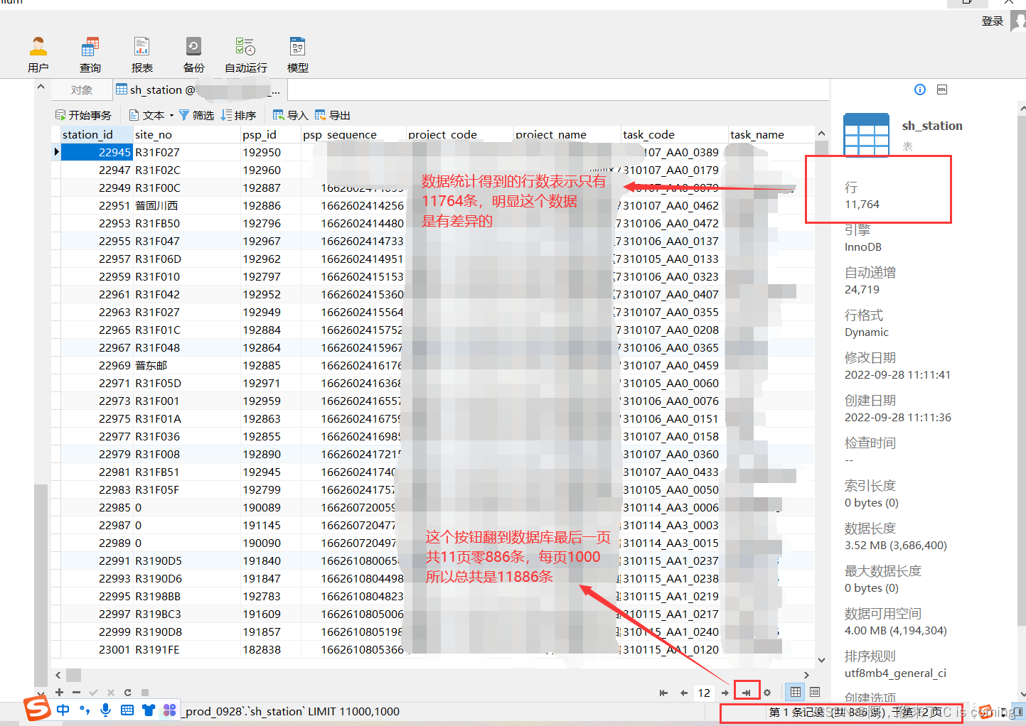Select the site_no cell 普固川西
This screenshot has height=726, width=1026.
pyautogui.click(x=186, y=205)
